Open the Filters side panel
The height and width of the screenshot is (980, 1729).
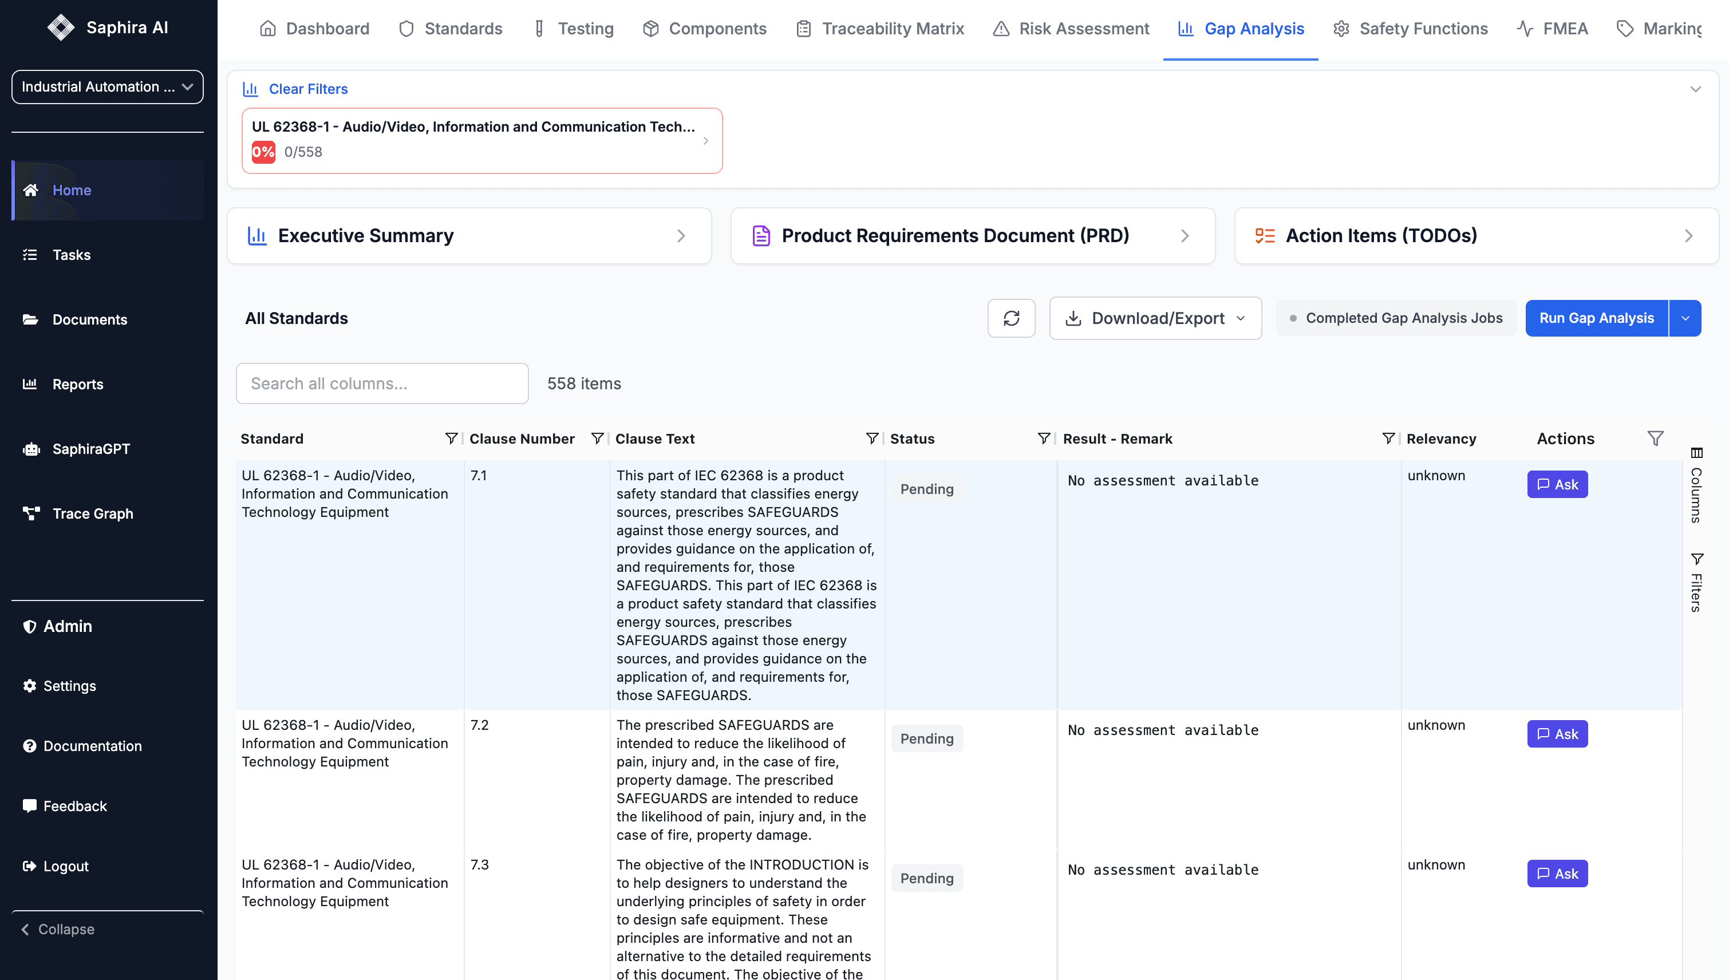coord(1696,582)
